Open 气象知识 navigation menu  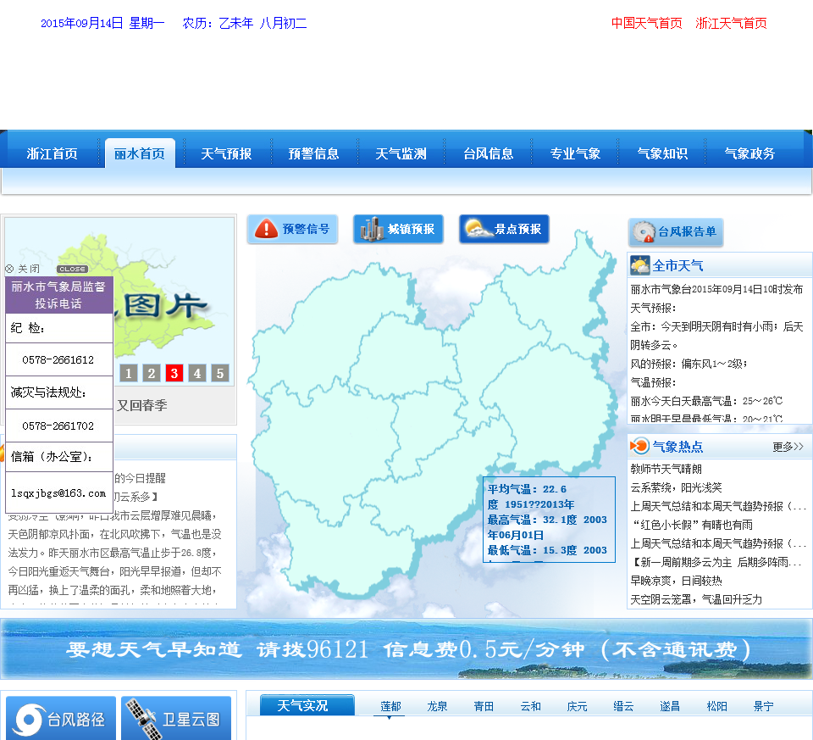point(662,153)
